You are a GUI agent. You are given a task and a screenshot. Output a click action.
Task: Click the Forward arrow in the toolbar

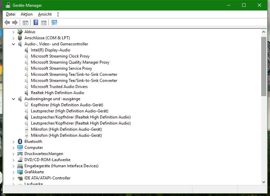[15, 22]
